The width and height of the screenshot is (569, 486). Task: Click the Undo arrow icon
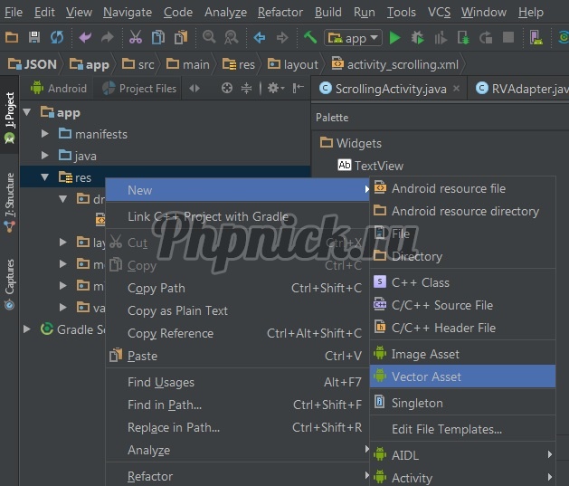click(x=85, y=38)
